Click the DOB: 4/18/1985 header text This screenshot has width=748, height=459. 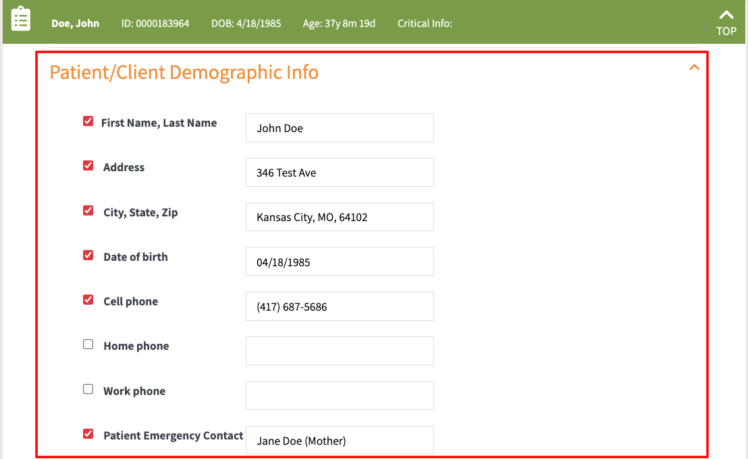point(246,24)
